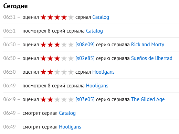
Task: Click the second red star in The Gilded Age rating
Action: pyautogui.click(x=50, y=100)
